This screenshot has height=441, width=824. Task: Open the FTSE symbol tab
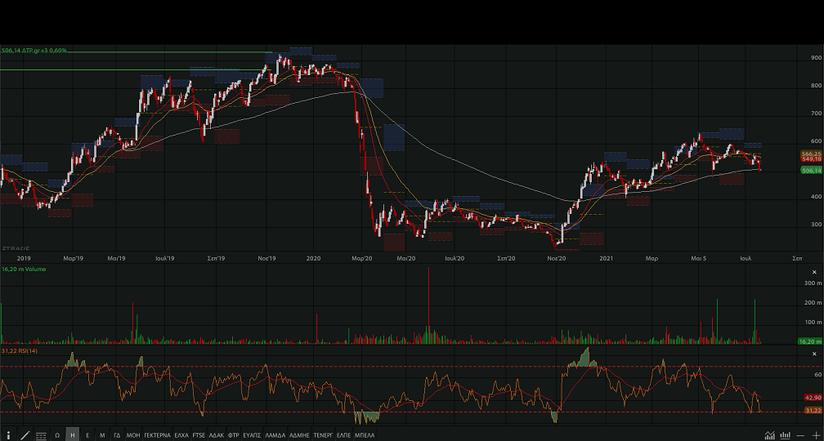pos(199,435)
